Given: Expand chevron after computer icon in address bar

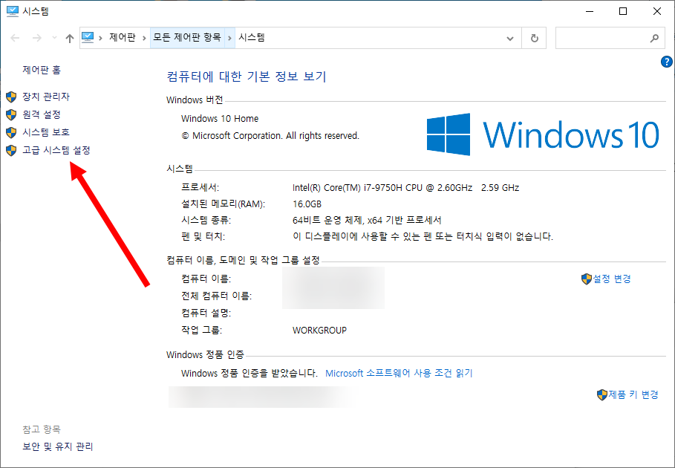Looking at the screenshot, I should pos(100,38).
